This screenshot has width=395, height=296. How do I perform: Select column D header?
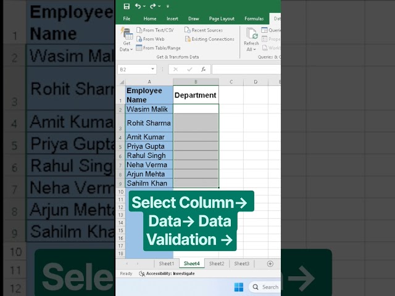click(x=256, y=82)
